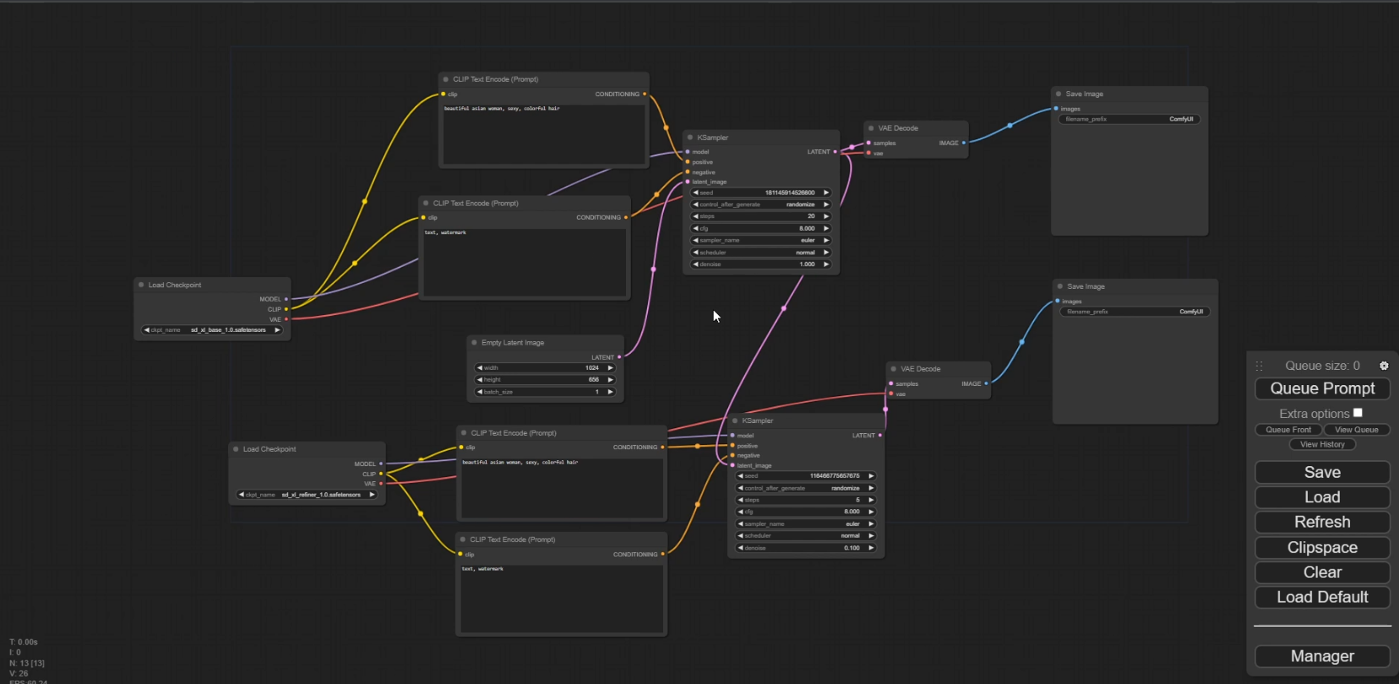Viewport: 1399px width, 684px height.
Task: Open scheduler normal dropdown in 5-step KSampler
Action: pos(806,536)
